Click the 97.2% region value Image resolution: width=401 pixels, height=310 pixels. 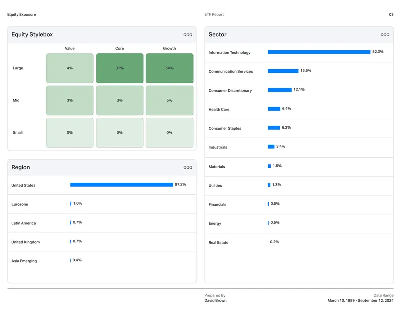pos(180,184)
